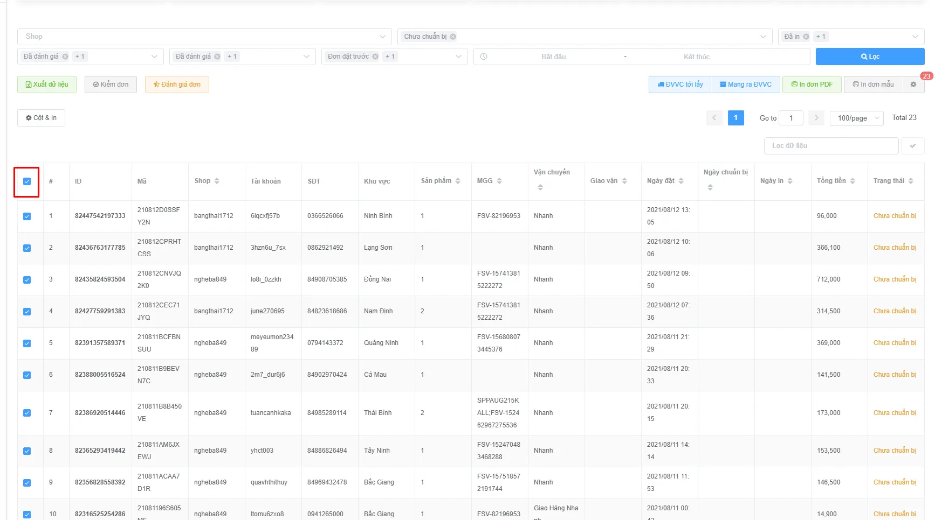Select page 1 in pagination
Screen dimensions: 935x520
(x=735, y=118)
